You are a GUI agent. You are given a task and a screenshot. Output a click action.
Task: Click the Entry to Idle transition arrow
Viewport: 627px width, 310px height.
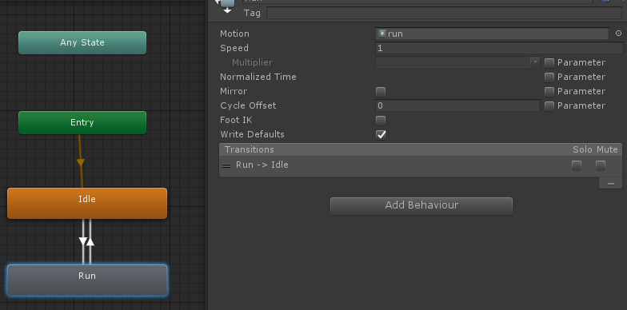tap(80, 163)
